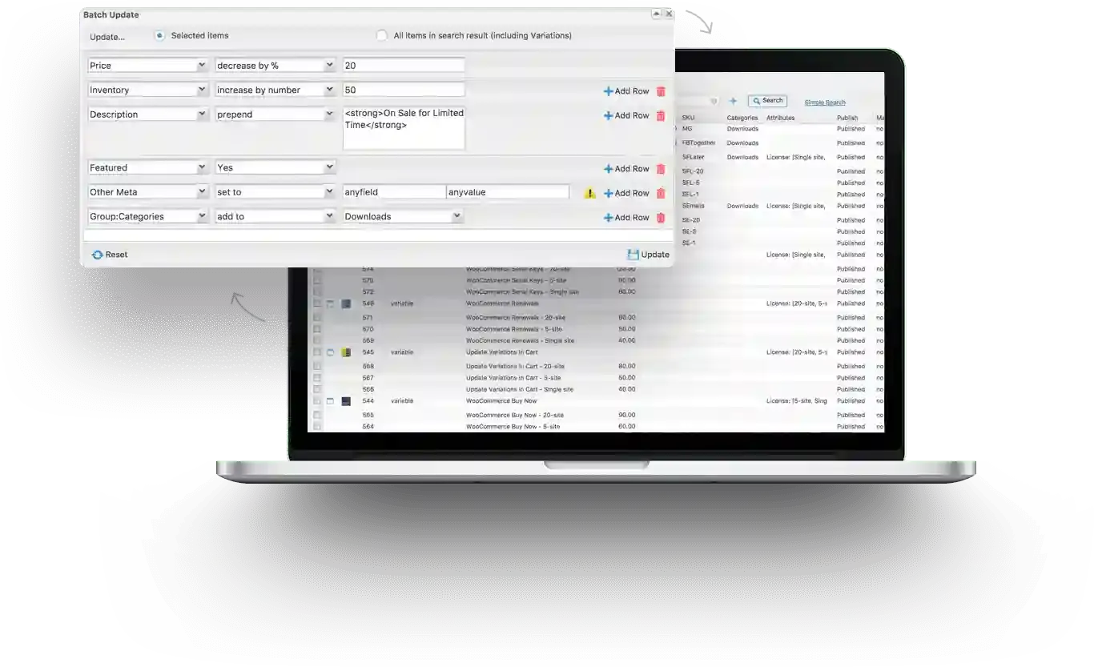This screenshot has width=1094, height=667.
Task: Sort by the Publish column header
Action: point(847,118)
